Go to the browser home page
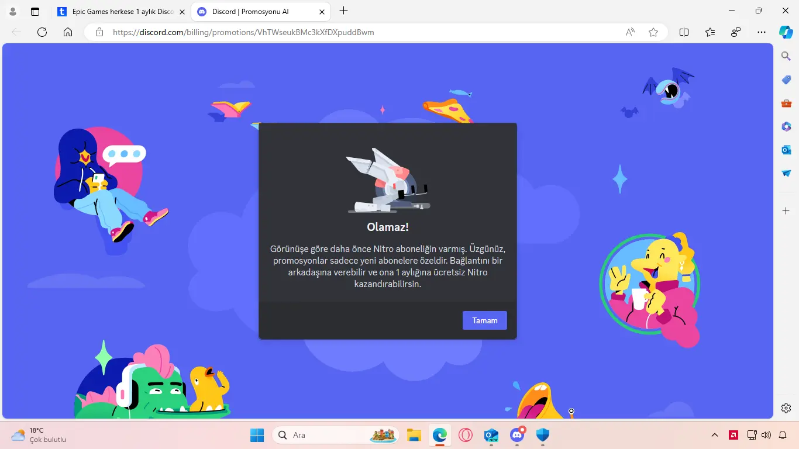799x449 pixels. (68, 32)
